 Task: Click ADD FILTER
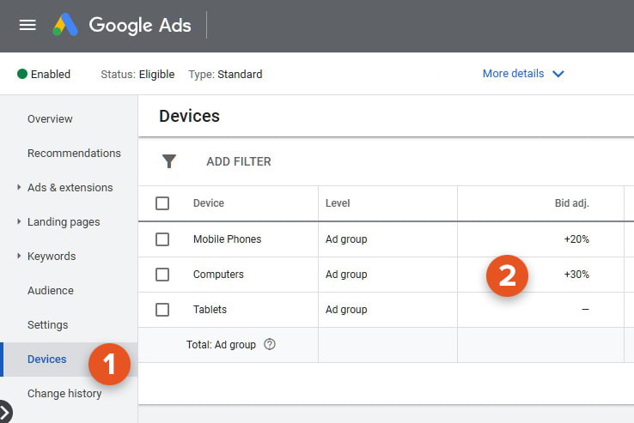pos(239,161)
